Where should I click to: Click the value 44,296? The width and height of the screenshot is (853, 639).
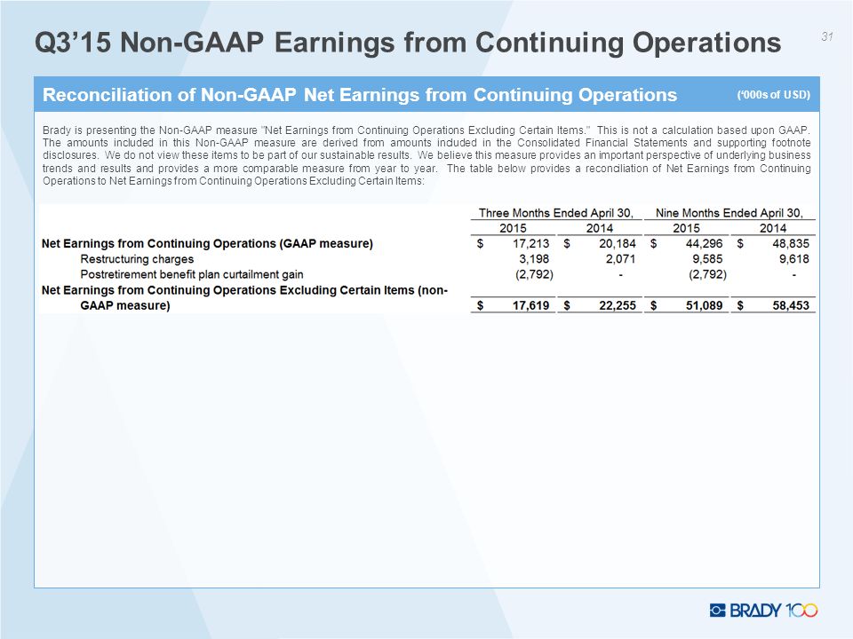pyautogui.click(x=704, y=243)
